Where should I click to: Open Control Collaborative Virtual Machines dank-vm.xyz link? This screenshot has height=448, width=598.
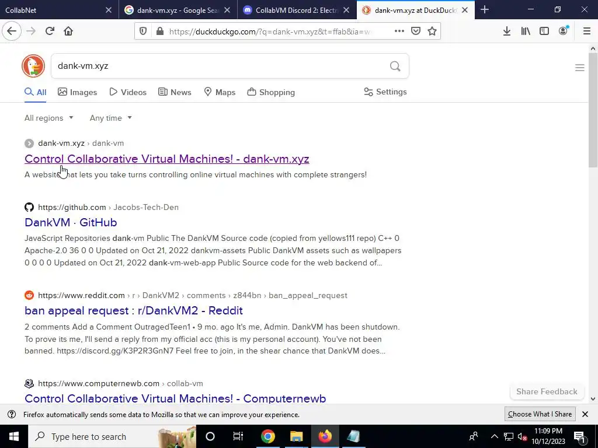pos(166,159)
